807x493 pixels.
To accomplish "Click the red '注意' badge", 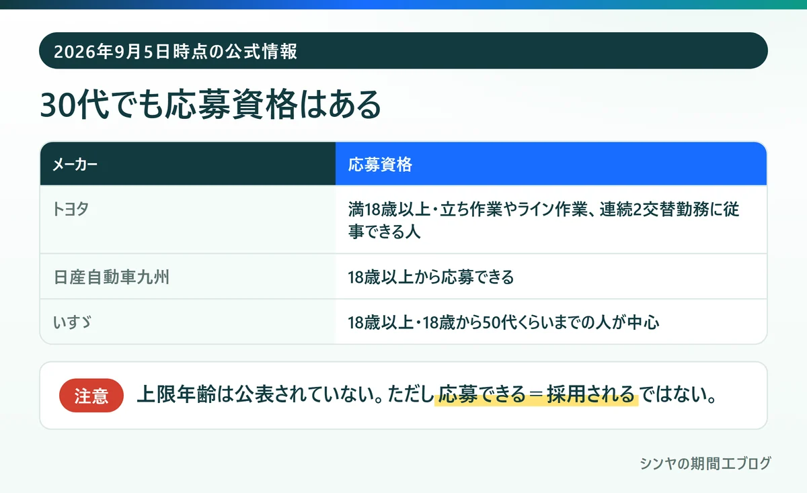I will [91, 396].
